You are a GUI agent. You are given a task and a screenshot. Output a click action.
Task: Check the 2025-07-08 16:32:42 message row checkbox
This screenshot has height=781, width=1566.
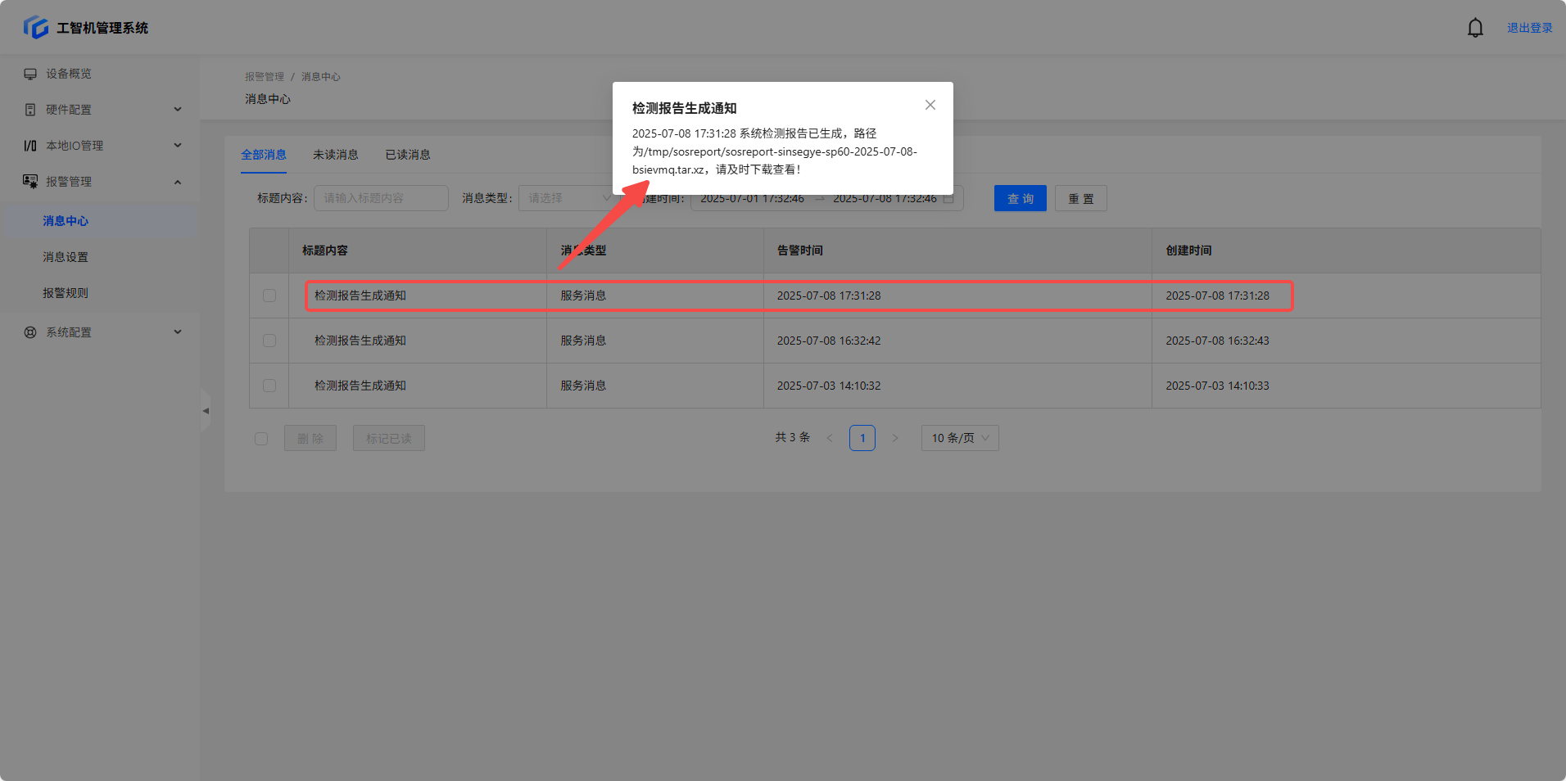pos(269,341)
